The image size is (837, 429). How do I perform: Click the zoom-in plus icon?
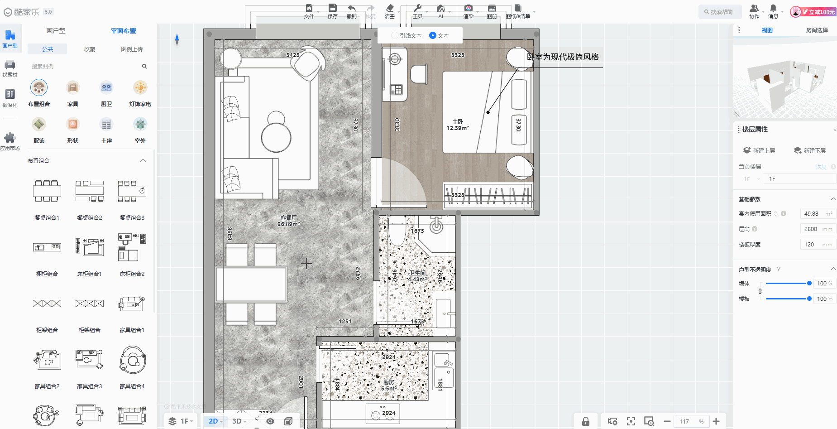tap(716, 421)
